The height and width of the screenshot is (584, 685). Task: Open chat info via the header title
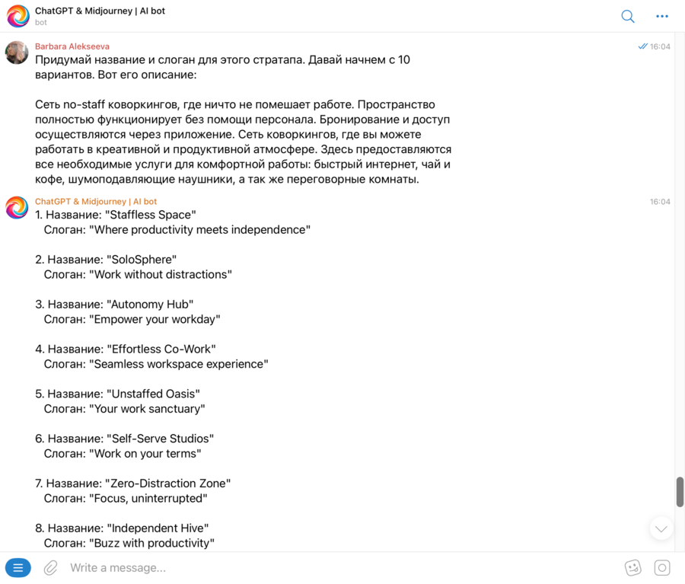[100, 11]
